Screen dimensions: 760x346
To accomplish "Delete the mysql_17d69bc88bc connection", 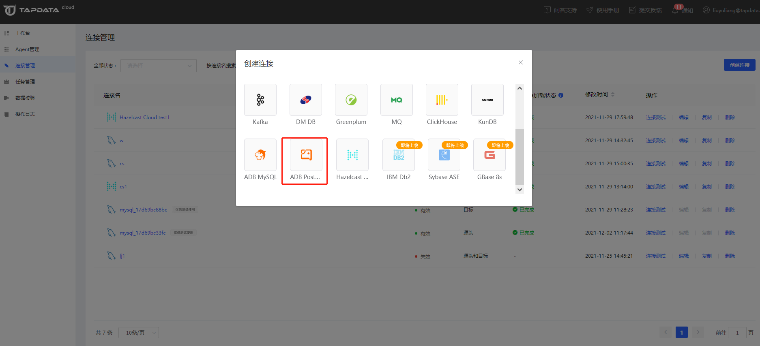I will (x=730, y=209).
